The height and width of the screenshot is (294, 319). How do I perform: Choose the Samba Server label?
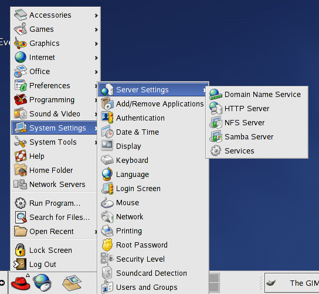249,136
